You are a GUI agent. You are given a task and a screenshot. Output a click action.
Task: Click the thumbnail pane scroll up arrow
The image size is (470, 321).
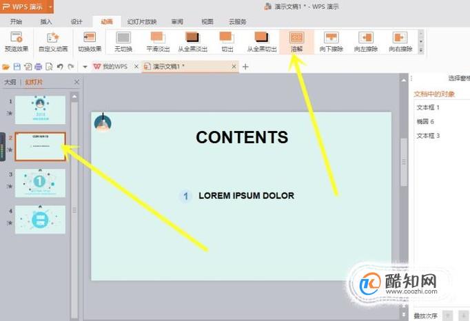pyautogui.click(x=74, y=96)
